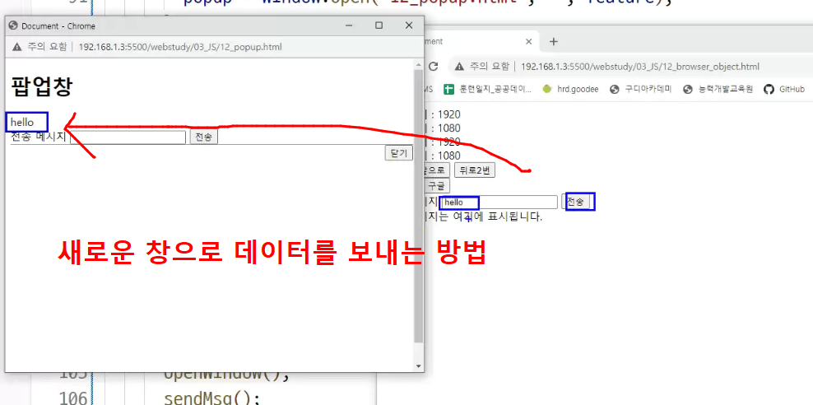Viewport: 813px width, 405px height.
Task: Click the warning icon in popup address bar
Action: (17, 47)
